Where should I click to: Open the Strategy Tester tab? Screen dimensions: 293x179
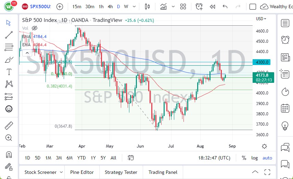click(x=121, y=172)
